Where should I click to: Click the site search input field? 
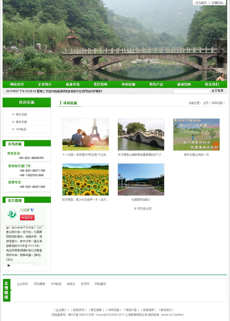191,91
